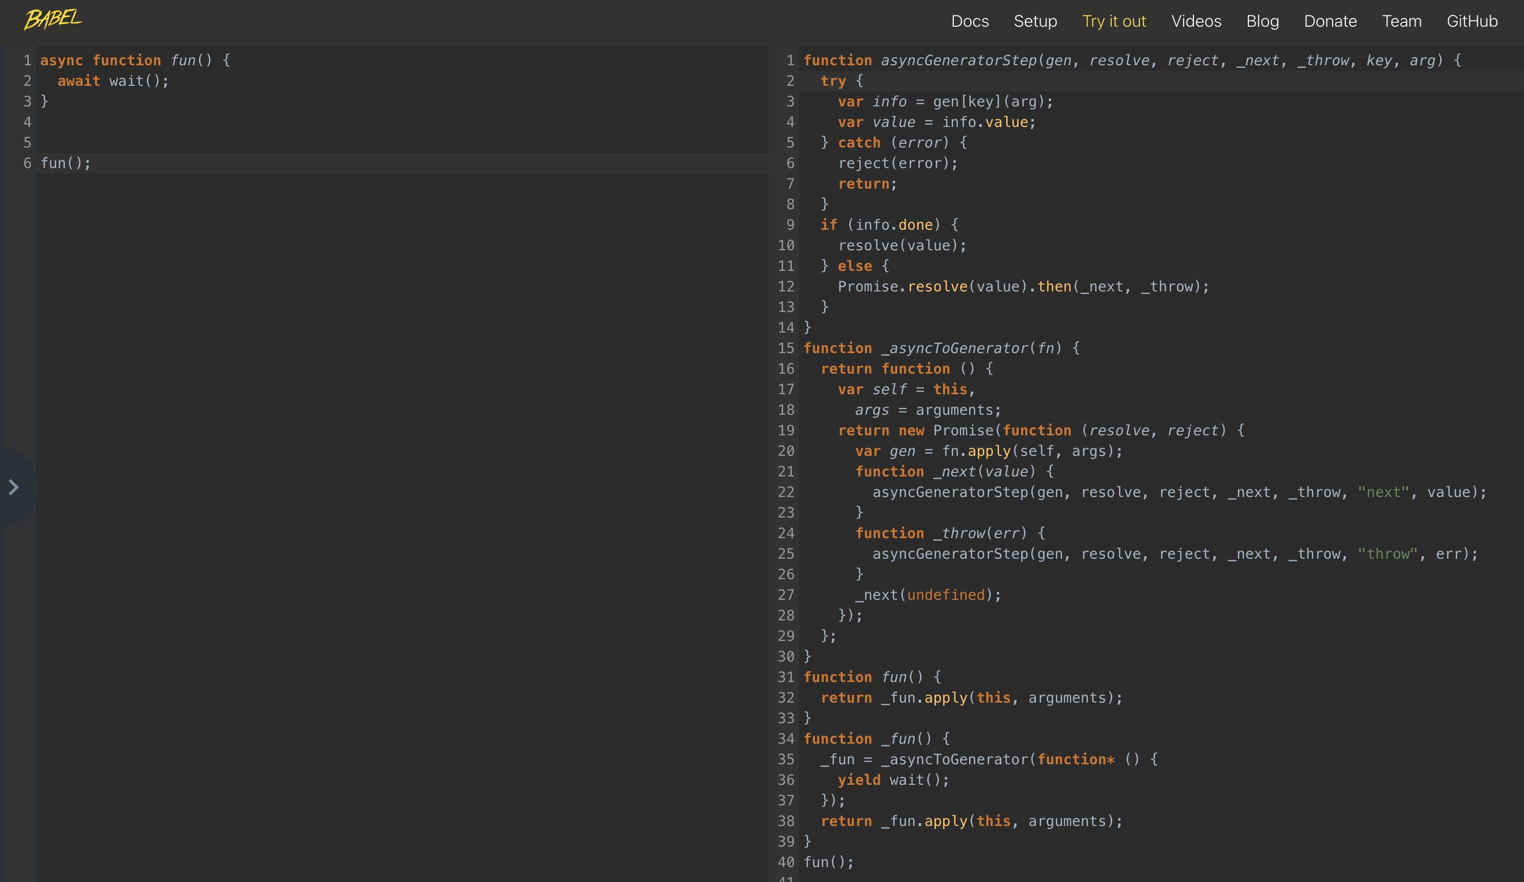
Task: Open the Docs page
Action: [x=970, y=21]
